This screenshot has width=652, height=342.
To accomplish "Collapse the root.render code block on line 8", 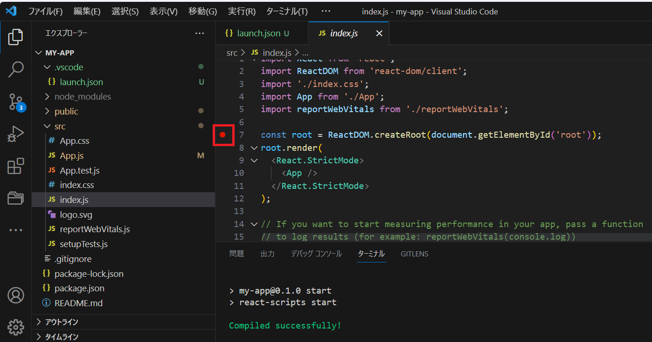I will 253,147.
